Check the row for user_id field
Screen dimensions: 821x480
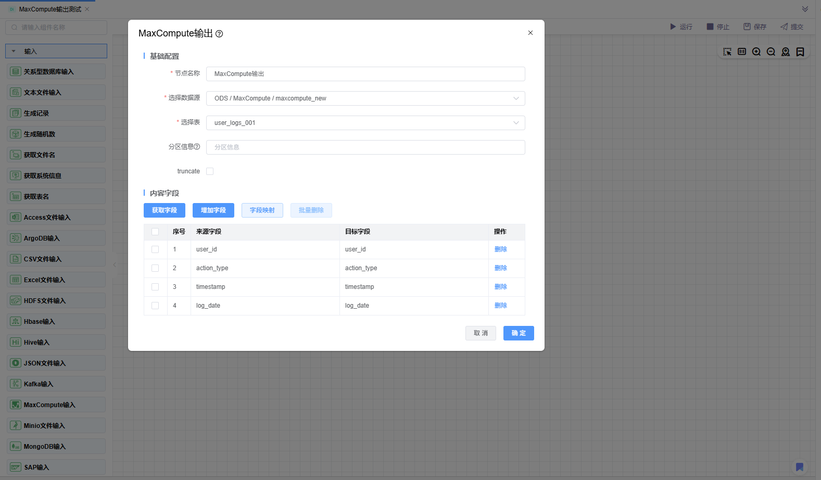155,249
